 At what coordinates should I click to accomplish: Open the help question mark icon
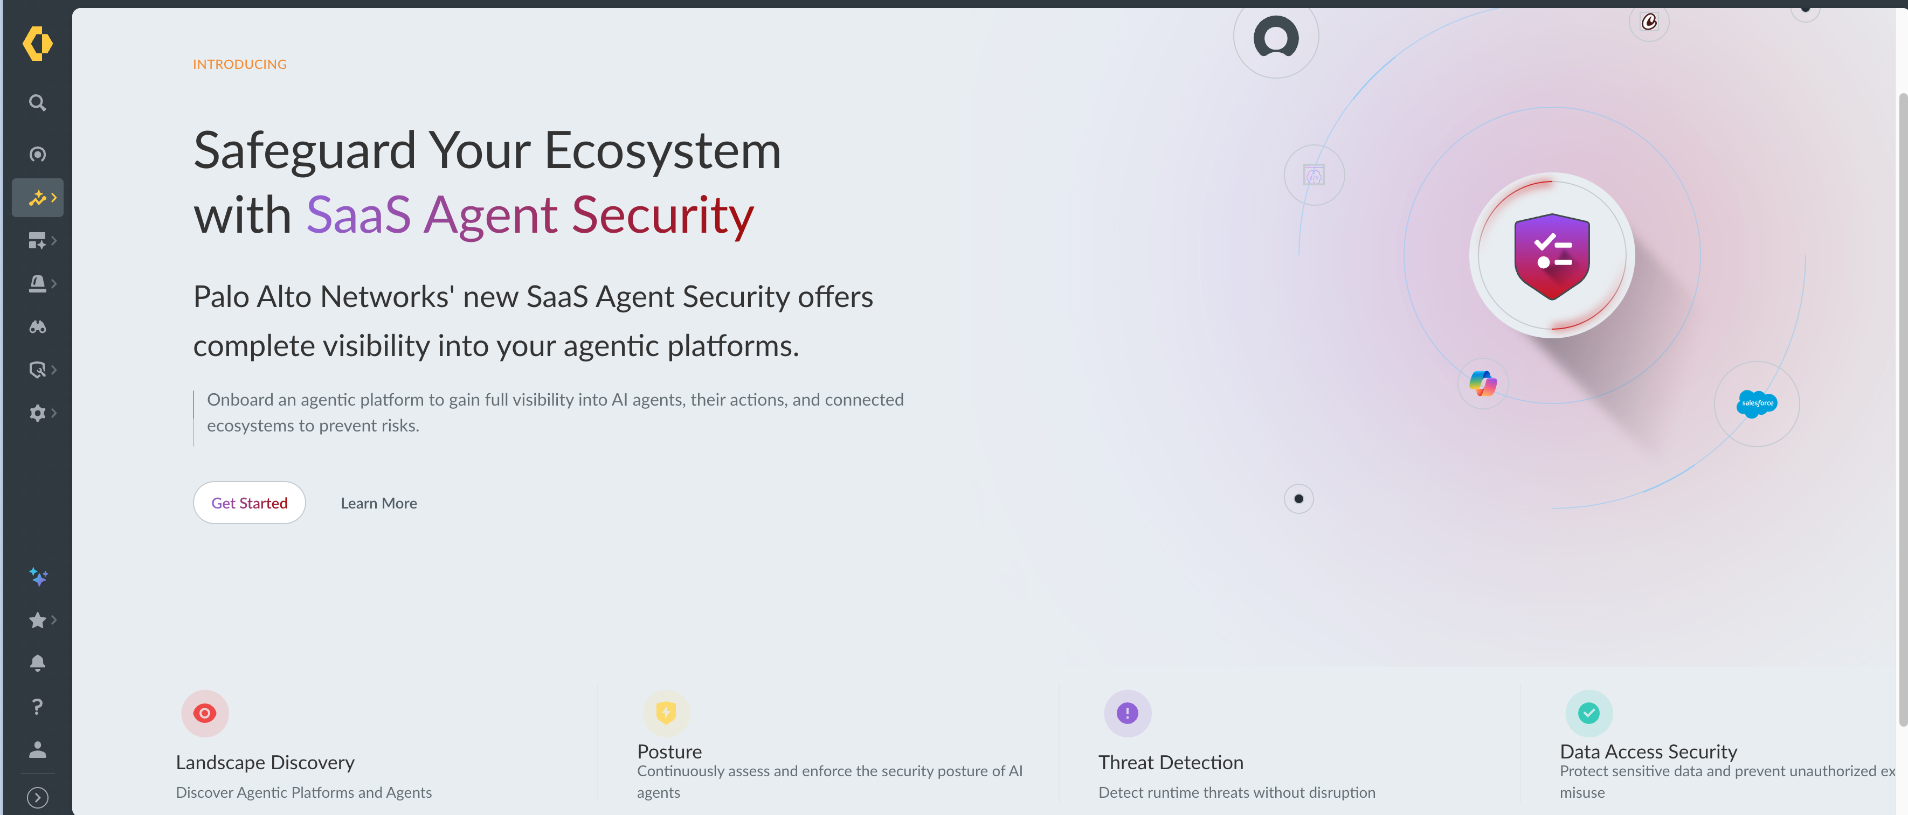pos(37,706)
